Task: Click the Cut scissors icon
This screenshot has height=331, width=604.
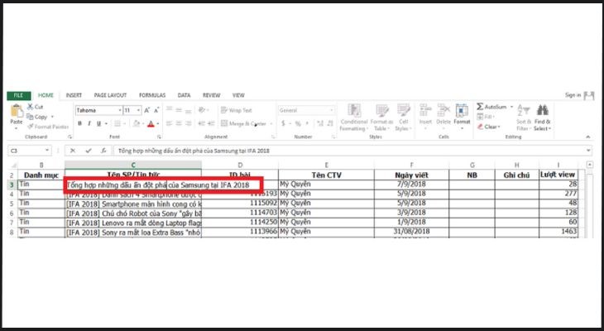Action: pos(31,107)
